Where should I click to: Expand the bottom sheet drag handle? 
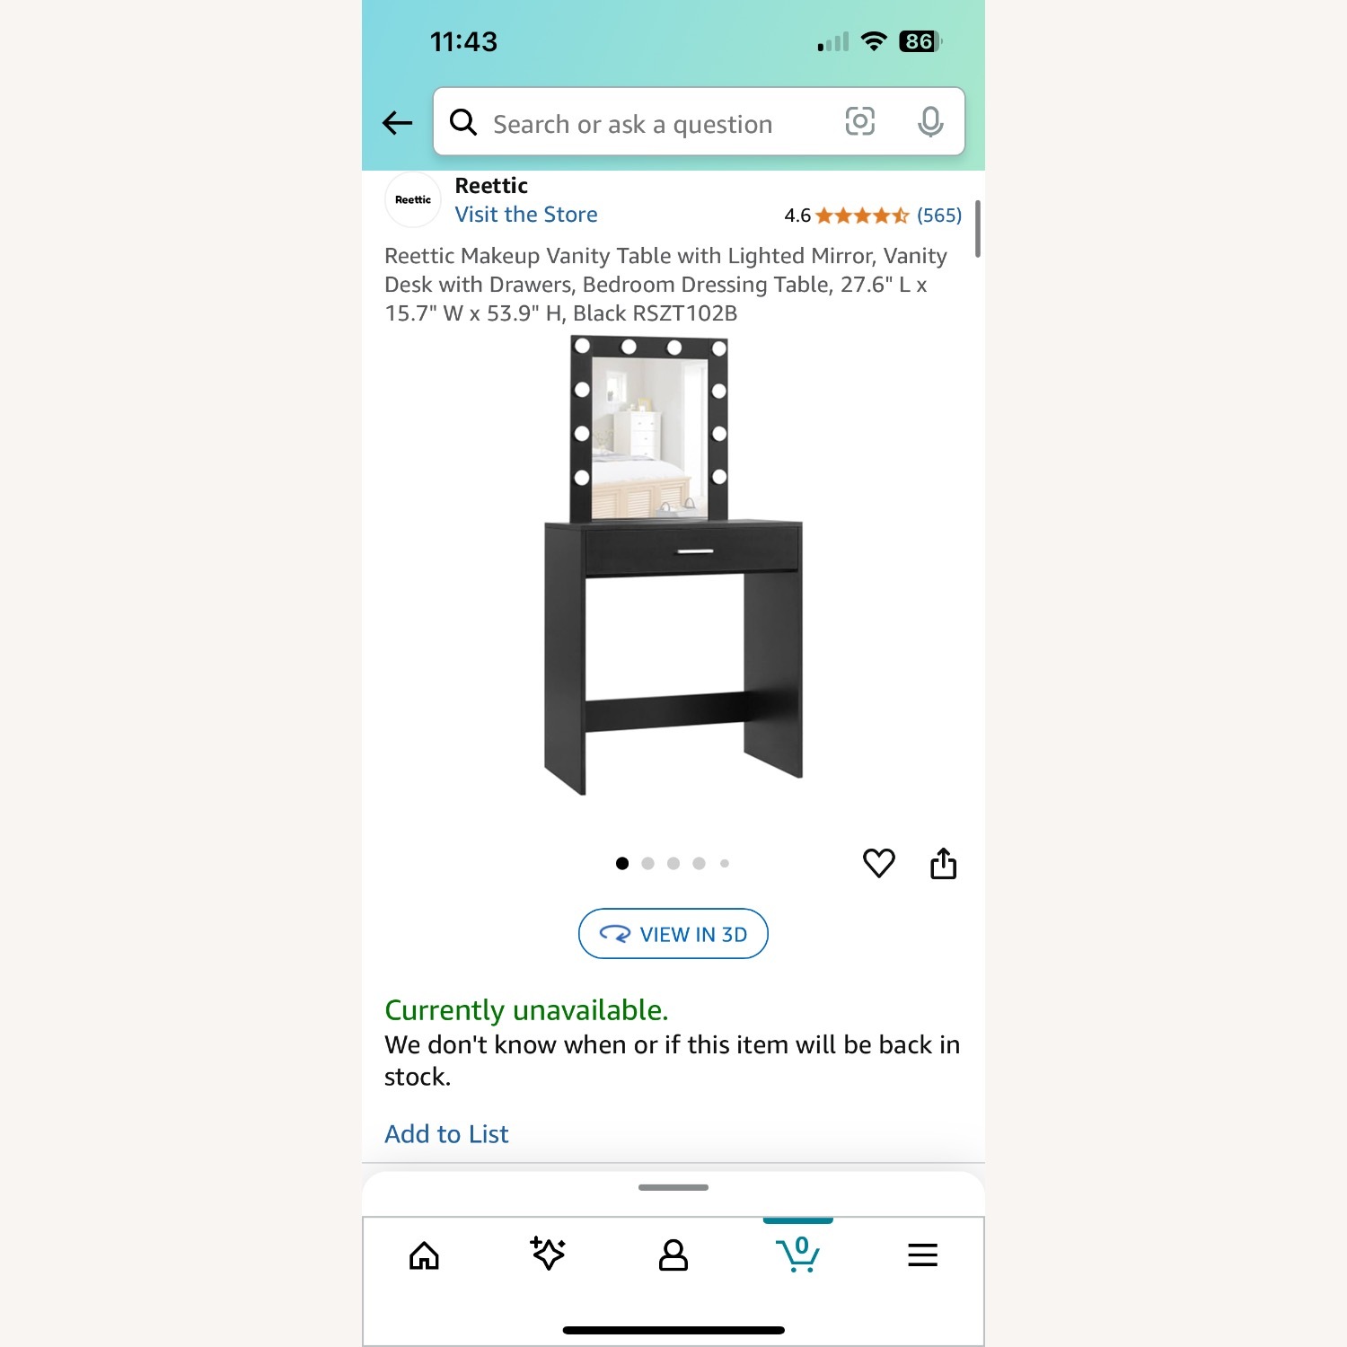pos(673,1187)
